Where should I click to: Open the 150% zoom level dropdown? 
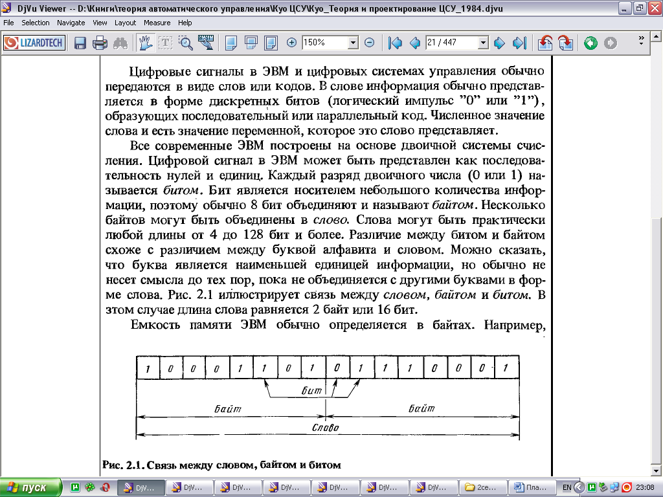(x=353, y=42)
